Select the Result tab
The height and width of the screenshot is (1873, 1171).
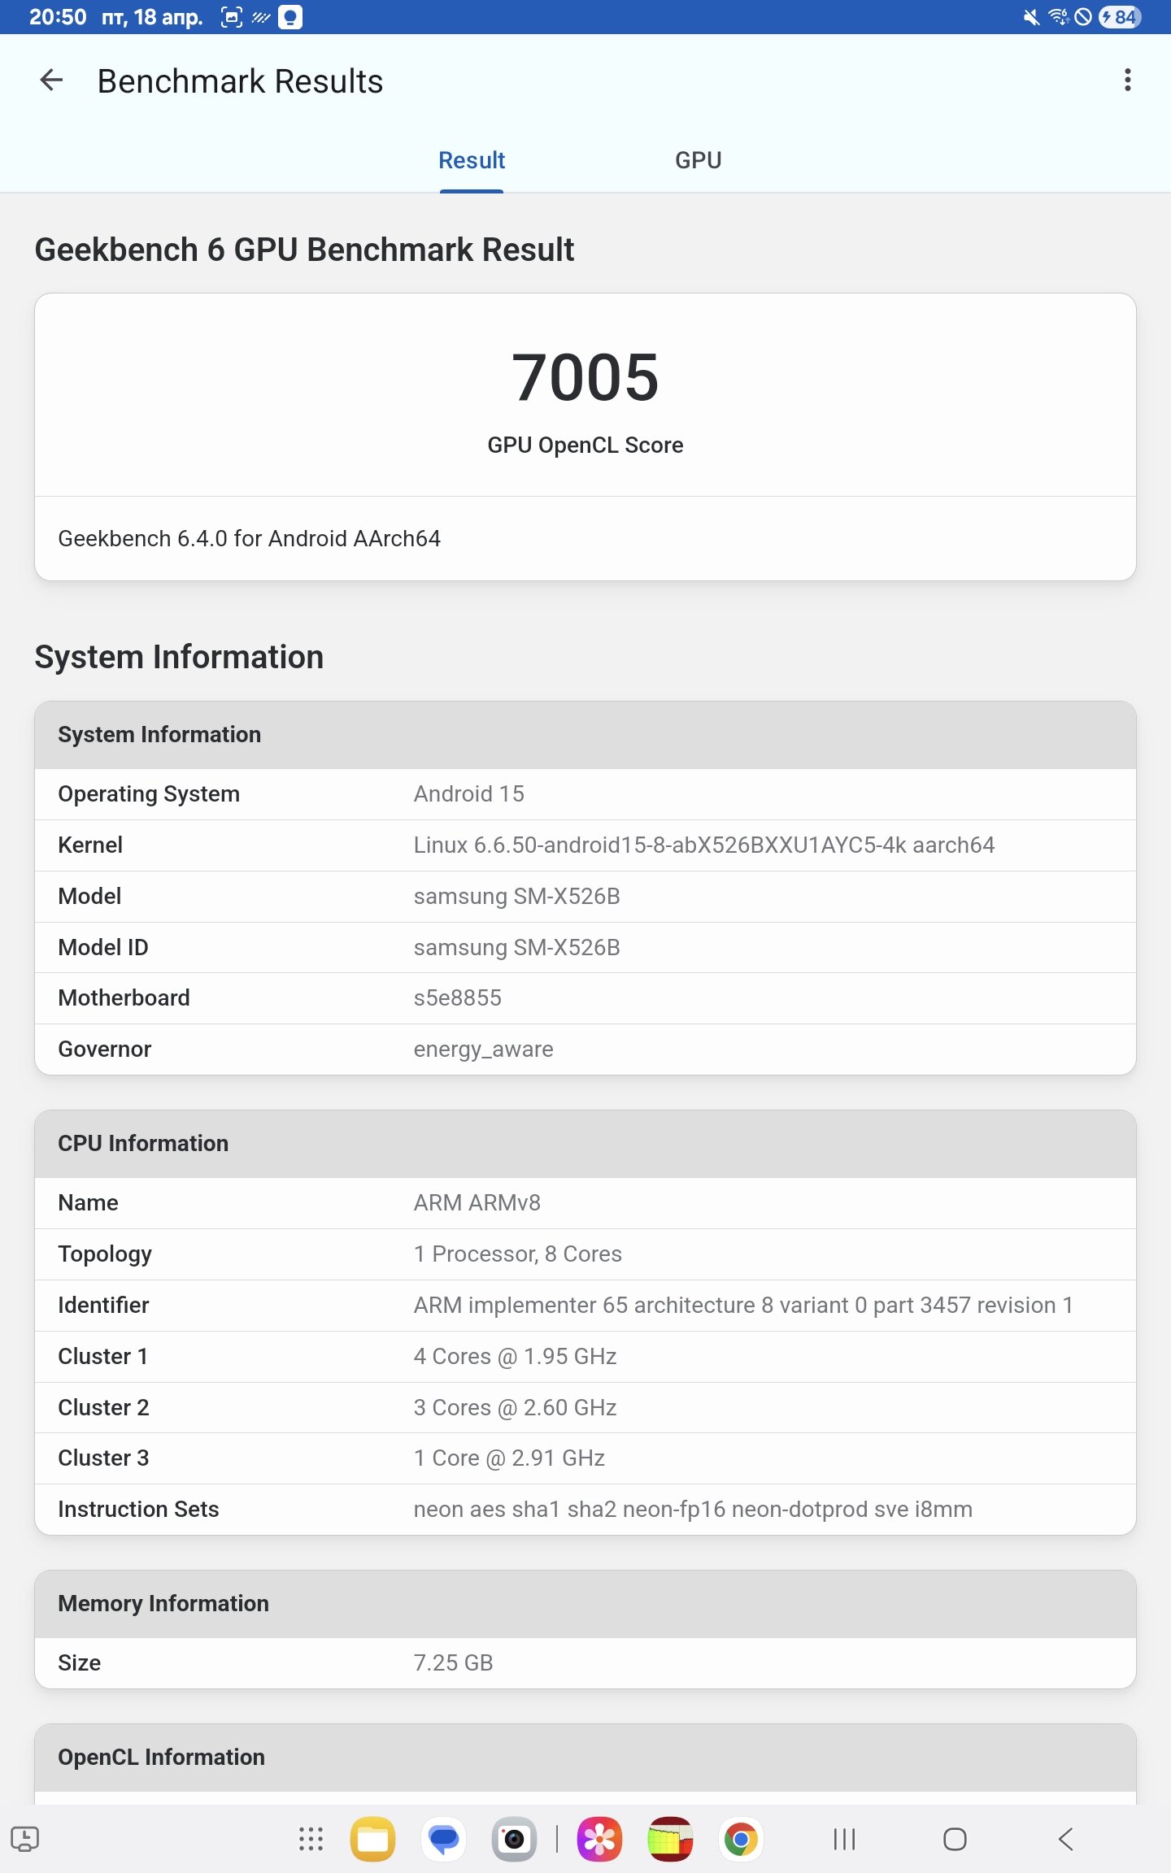coord(472,160)
